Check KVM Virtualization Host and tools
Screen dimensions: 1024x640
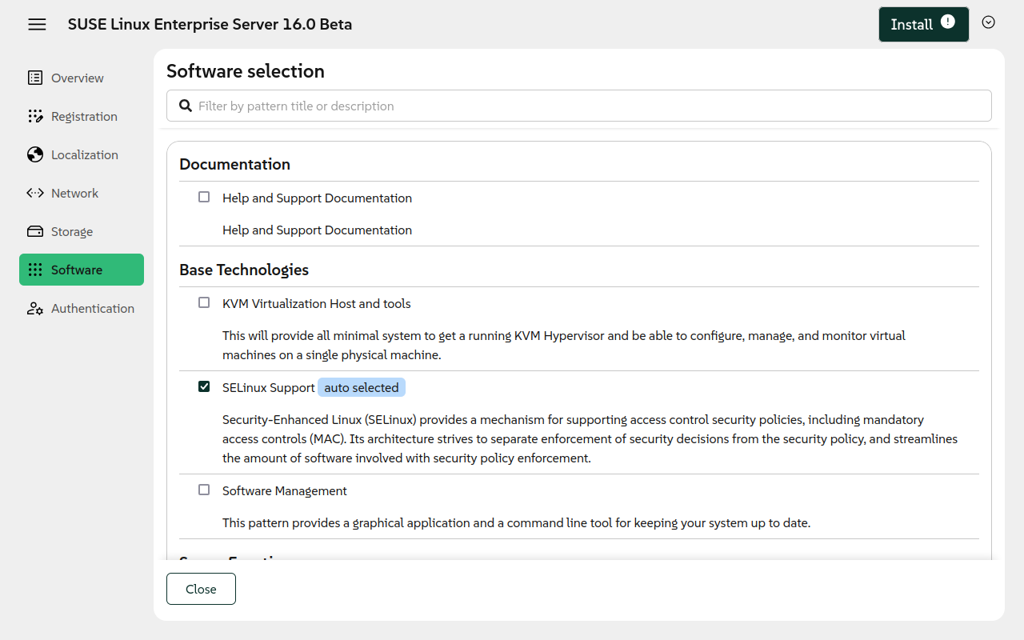click(x=204, y=302)
